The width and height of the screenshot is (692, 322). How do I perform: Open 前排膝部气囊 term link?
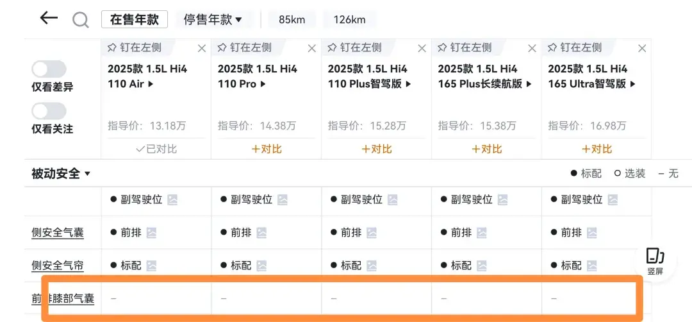63,299
